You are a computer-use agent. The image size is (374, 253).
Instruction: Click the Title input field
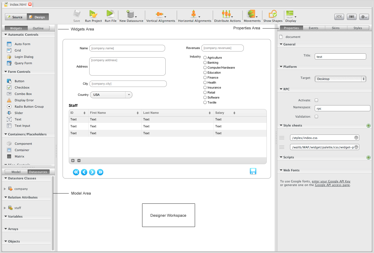tap(340, 57)
